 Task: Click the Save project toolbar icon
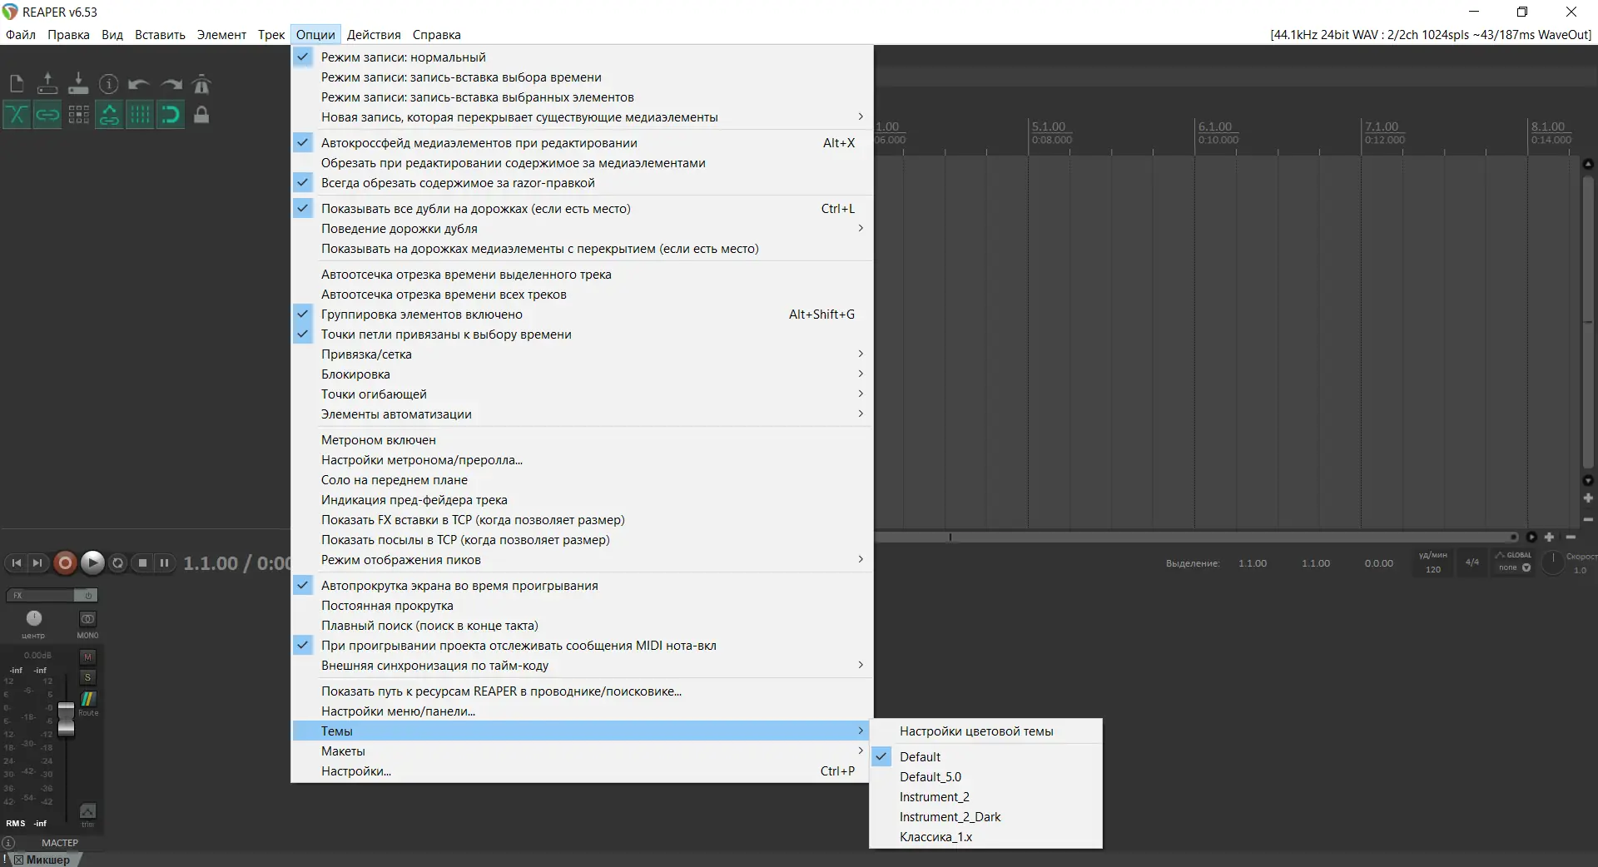point(78,83)
